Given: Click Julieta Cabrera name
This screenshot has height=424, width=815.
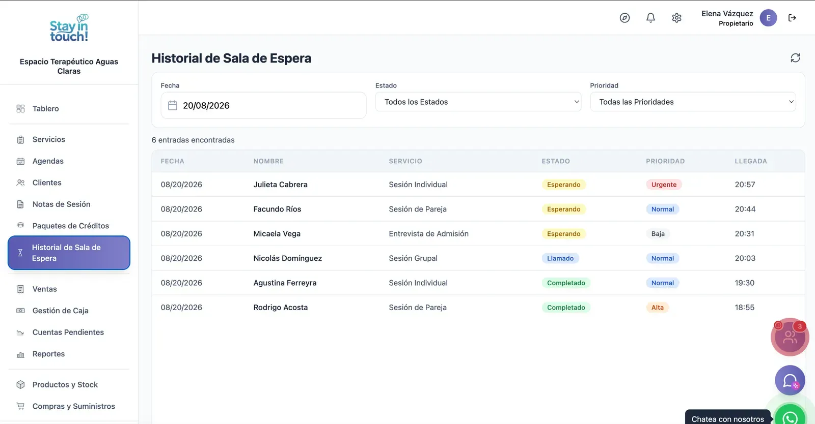Looking at the screenshot, I should pyautogui.click(x=280, y=185).
